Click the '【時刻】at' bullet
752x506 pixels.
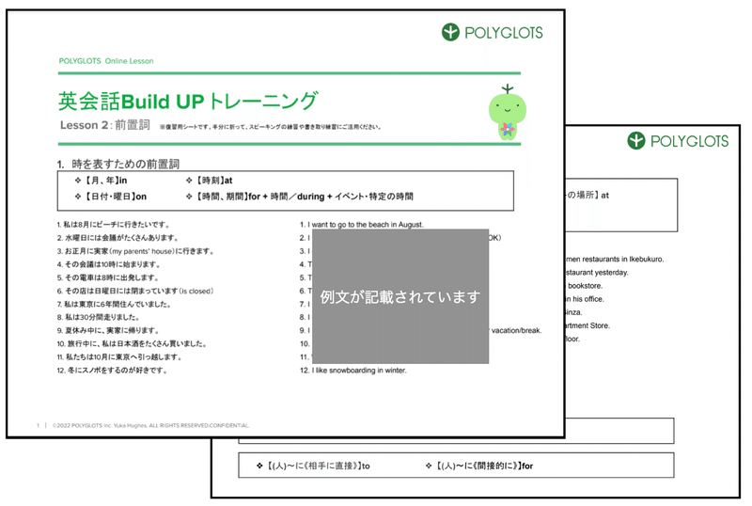210,181
